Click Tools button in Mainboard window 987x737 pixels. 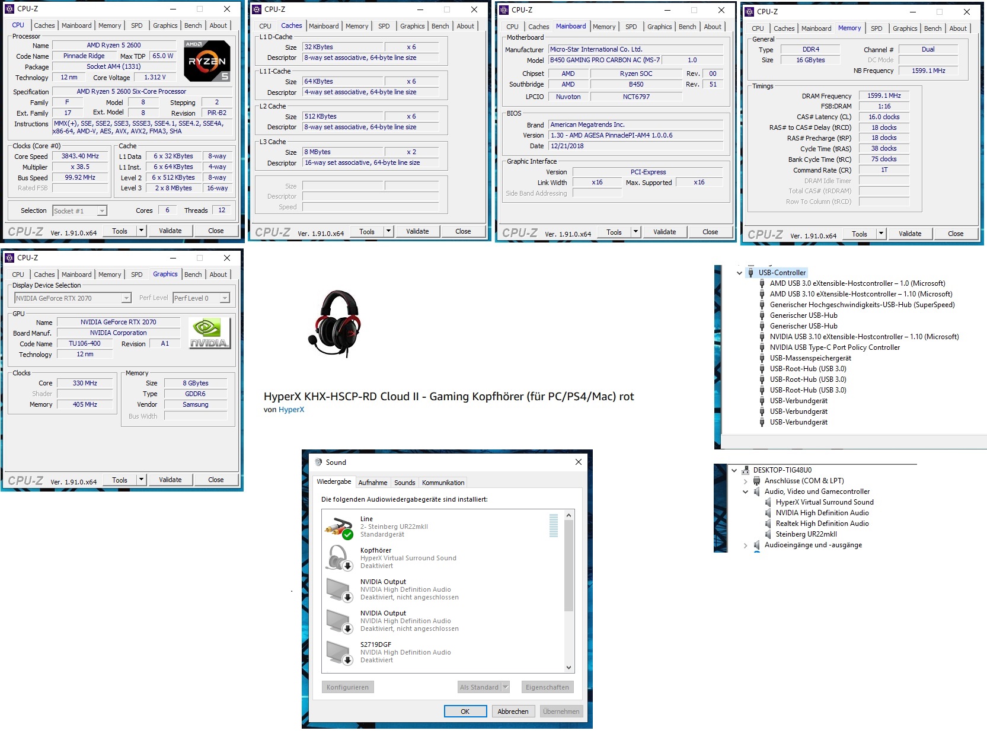click(614, 232)
